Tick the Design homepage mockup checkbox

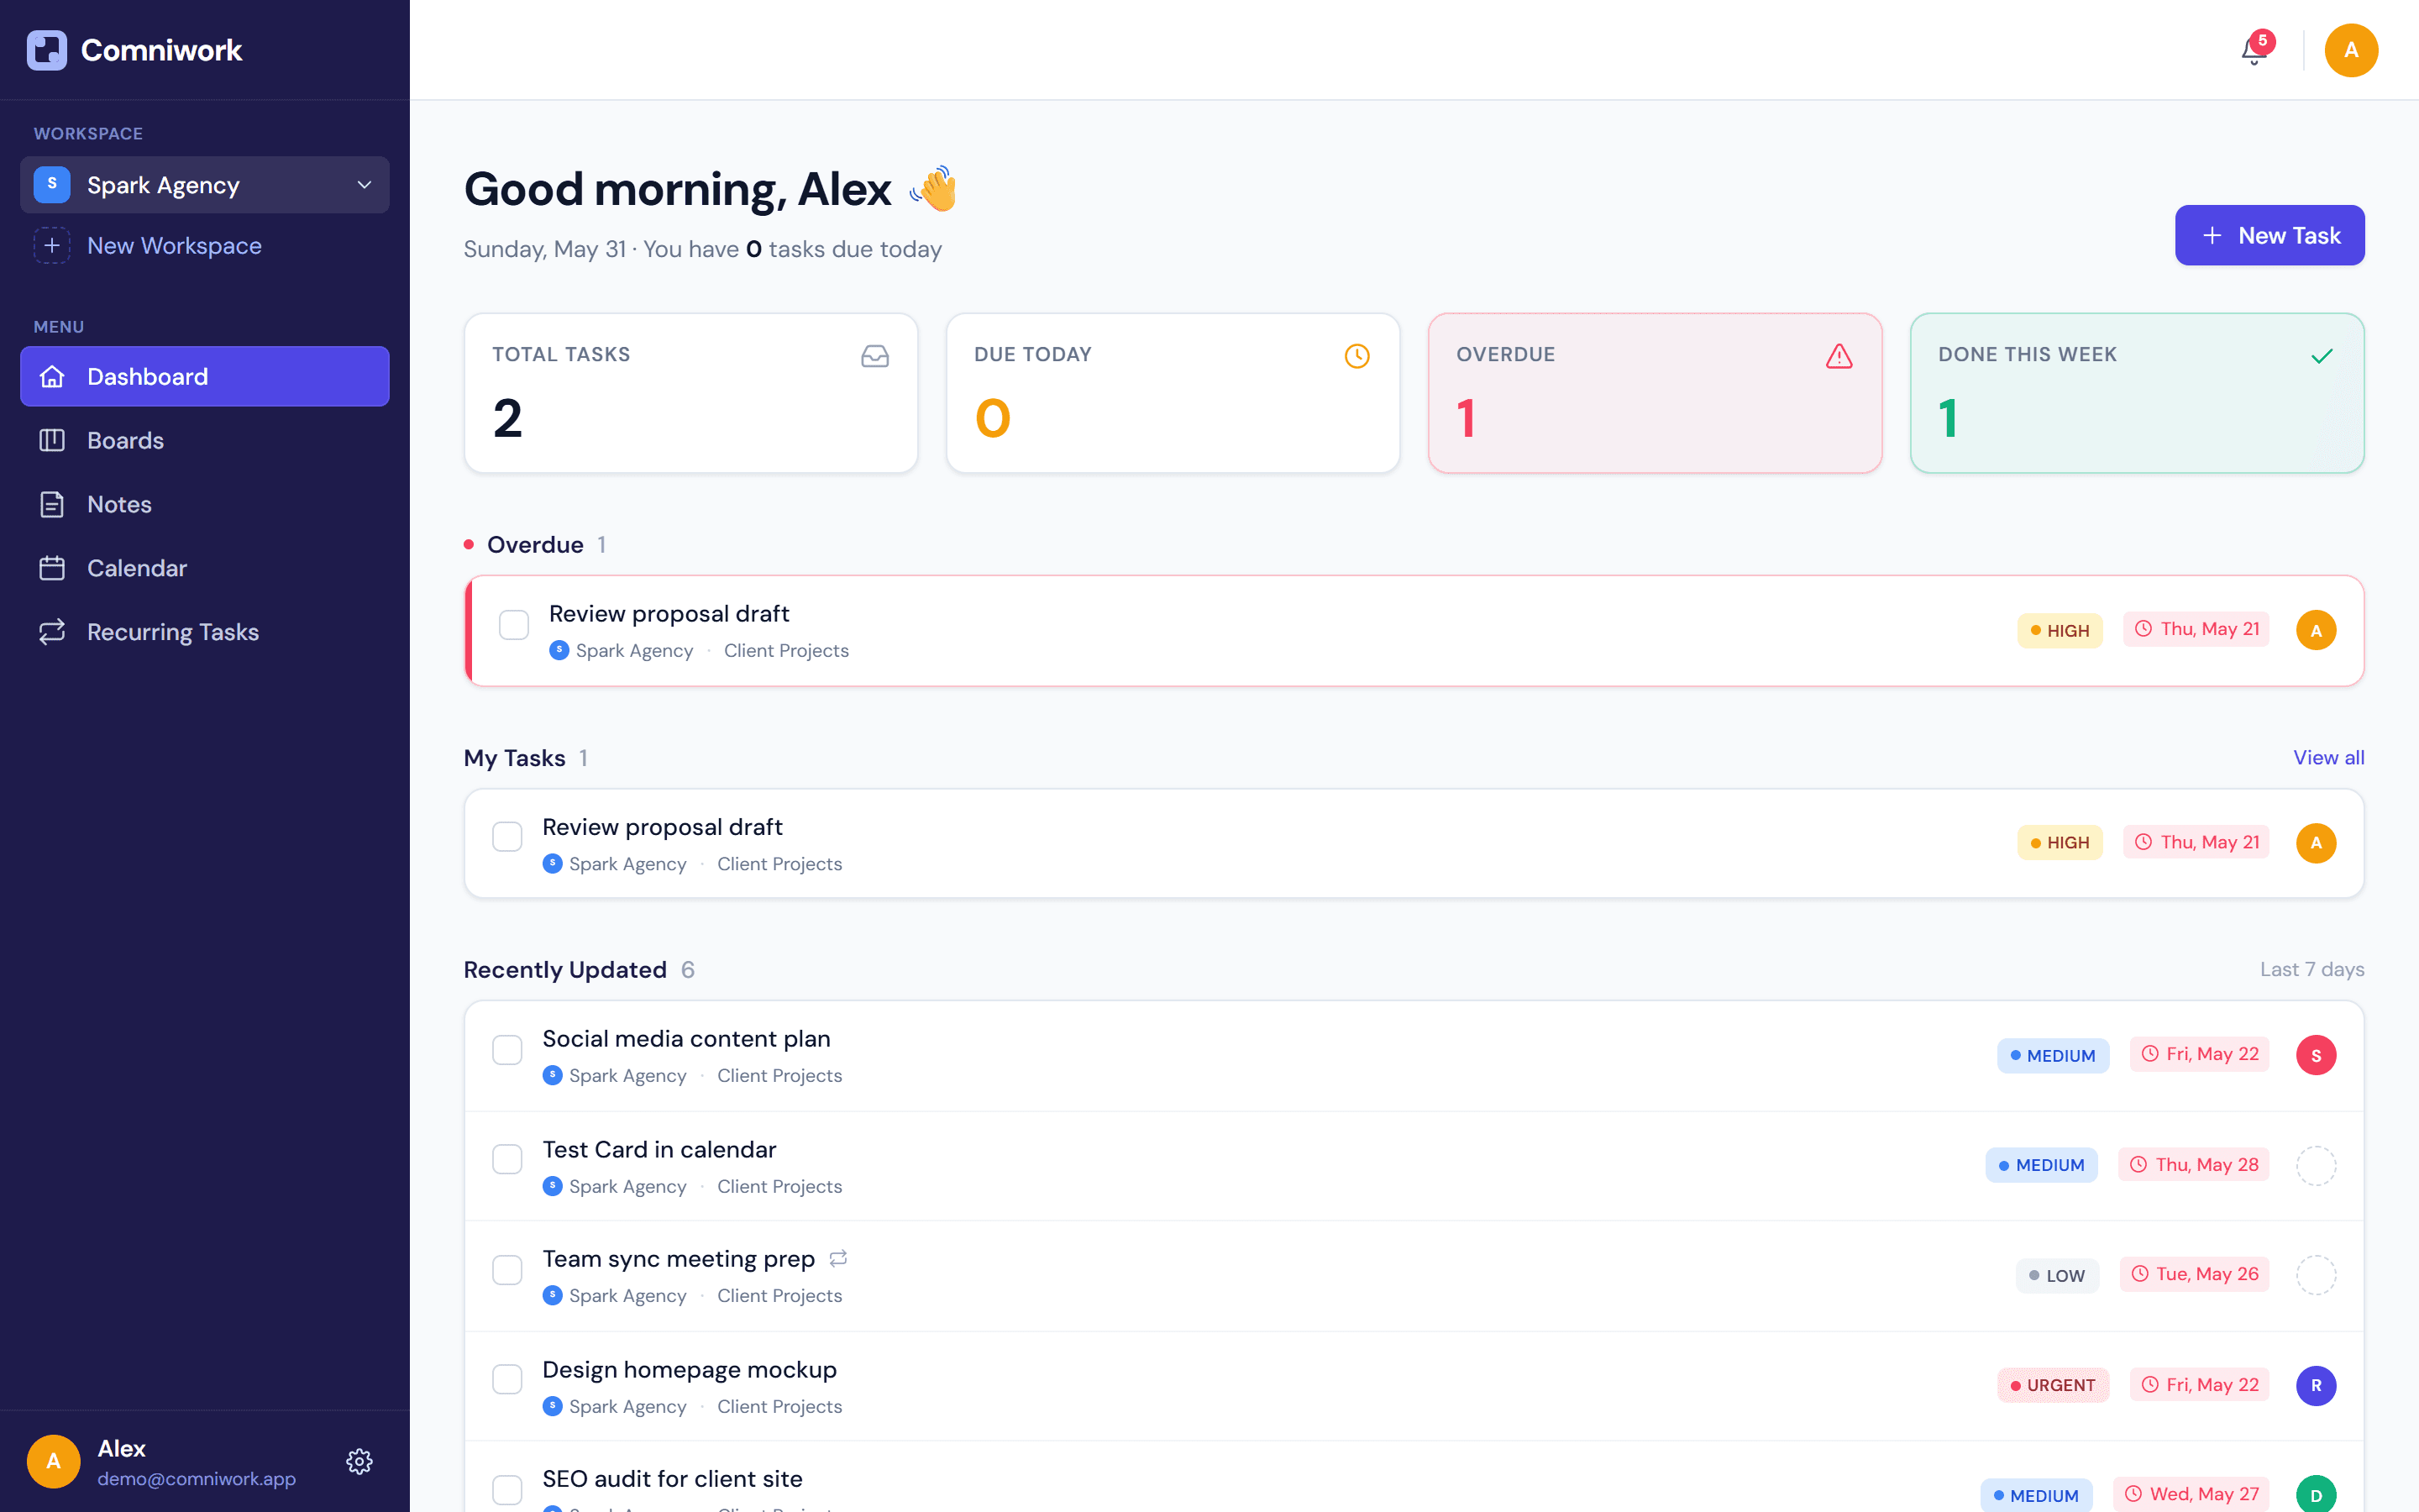pyautogui.click(x=506, y=1379)
